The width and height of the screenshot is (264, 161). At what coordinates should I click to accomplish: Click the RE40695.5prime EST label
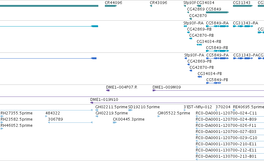click(x=248, y=107)
